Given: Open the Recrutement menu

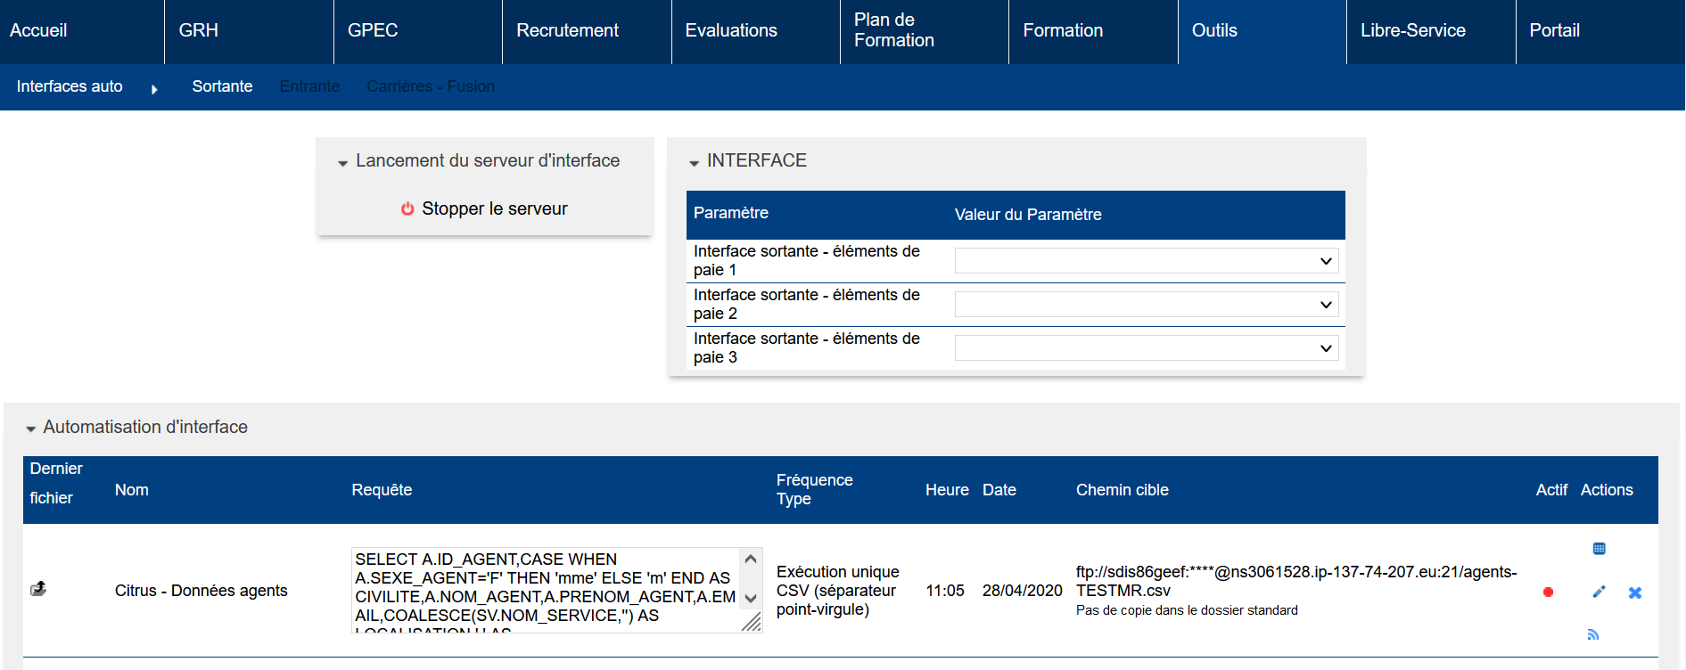Looking at the screenshot, I should click(567, 31).
